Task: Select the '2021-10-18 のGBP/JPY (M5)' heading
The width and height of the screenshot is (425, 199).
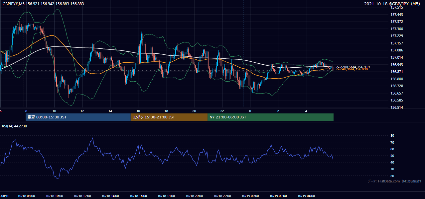Action: (x=392, y=4)
